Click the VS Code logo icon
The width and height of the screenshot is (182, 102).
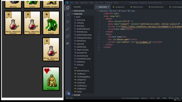(x=67, y=3)
